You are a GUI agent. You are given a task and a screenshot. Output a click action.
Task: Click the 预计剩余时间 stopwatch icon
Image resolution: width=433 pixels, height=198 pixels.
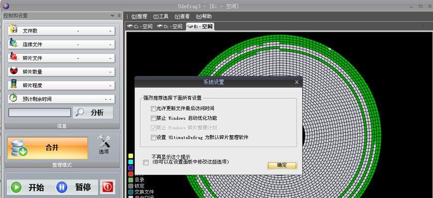click(13, 98)
